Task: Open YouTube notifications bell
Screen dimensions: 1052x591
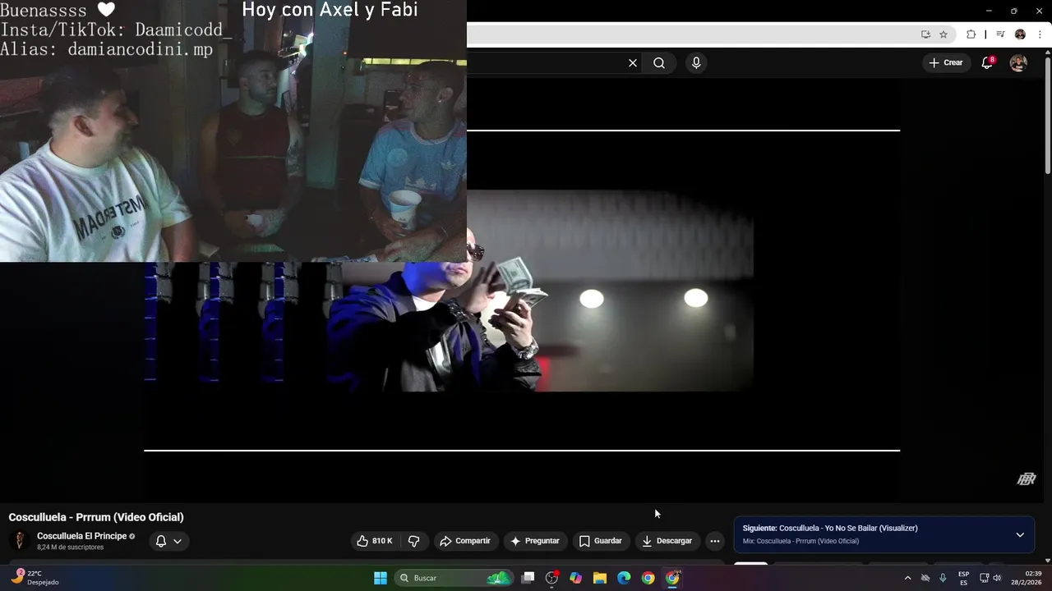Action: 988,63
